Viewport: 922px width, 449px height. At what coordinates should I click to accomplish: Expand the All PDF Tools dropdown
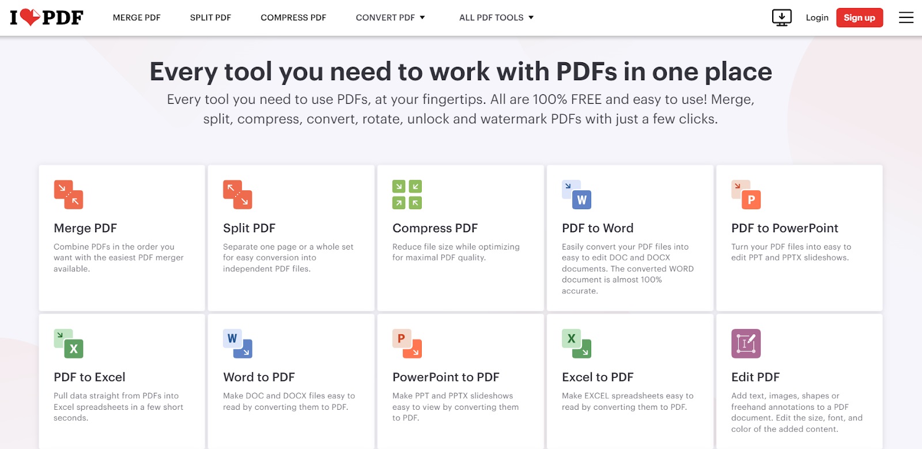point(496,17)
